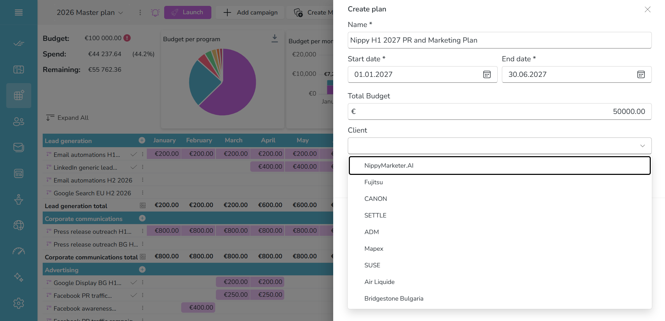Click the "LinkedIn generic lead..." campaign row
Screen dimensions: 665x321
pos(85,168)
